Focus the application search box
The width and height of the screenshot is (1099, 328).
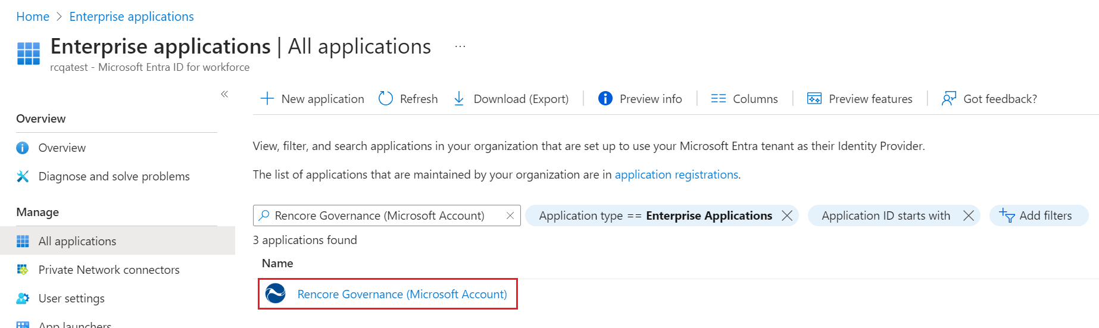[x=387, y=215]
